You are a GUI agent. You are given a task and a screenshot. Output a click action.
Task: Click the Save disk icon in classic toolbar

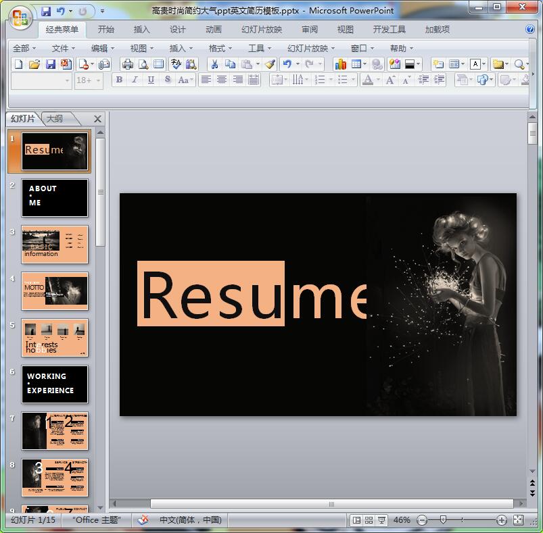point(51,64)
